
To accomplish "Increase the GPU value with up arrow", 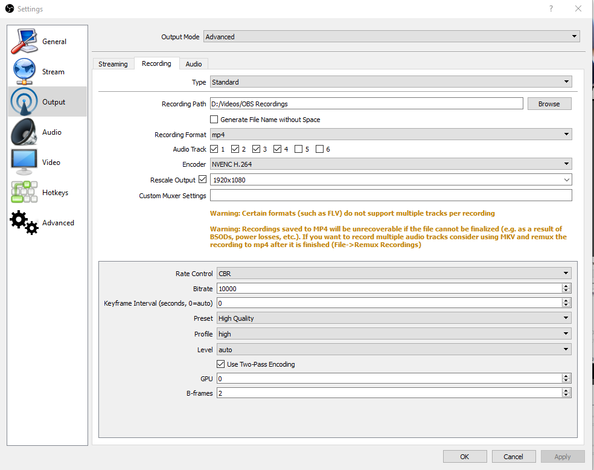I will [x=566, y=376].
